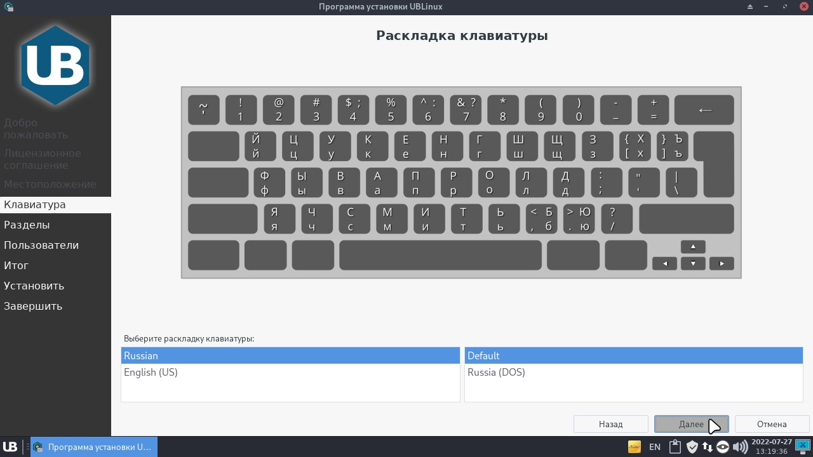The image size is (813, 457).
Task: Choose the Russia (DOS) variant
Action: [633, 372]
